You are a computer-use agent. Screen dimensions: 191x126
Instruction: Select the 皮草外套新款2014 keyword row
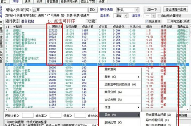97,43
